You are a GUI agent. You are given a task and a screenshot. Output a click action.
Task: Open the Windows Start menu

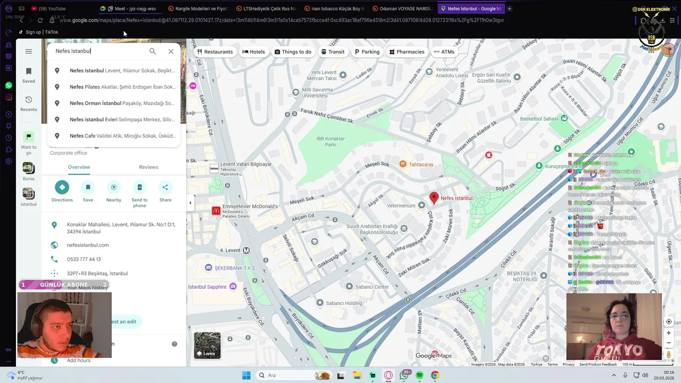pyautogui.click(x=246, y=376)
